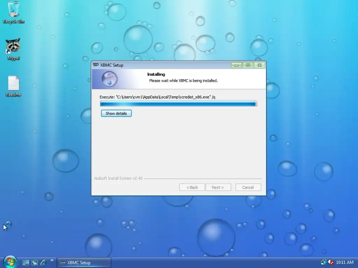Click Show Desktop quick launch icon

pyautogui.click(x=26, y=262)
